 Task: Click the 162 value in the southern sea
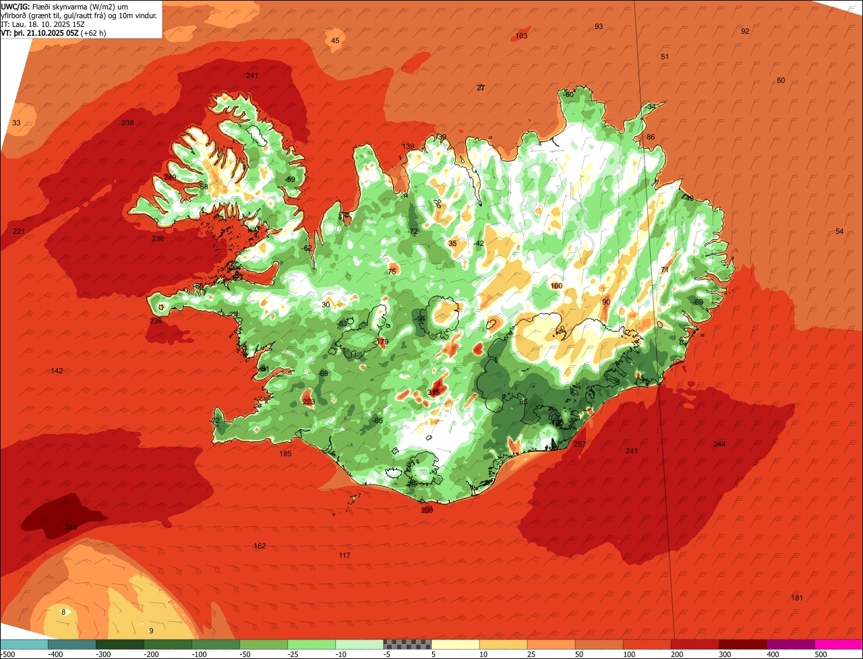[x=260, y=546]
